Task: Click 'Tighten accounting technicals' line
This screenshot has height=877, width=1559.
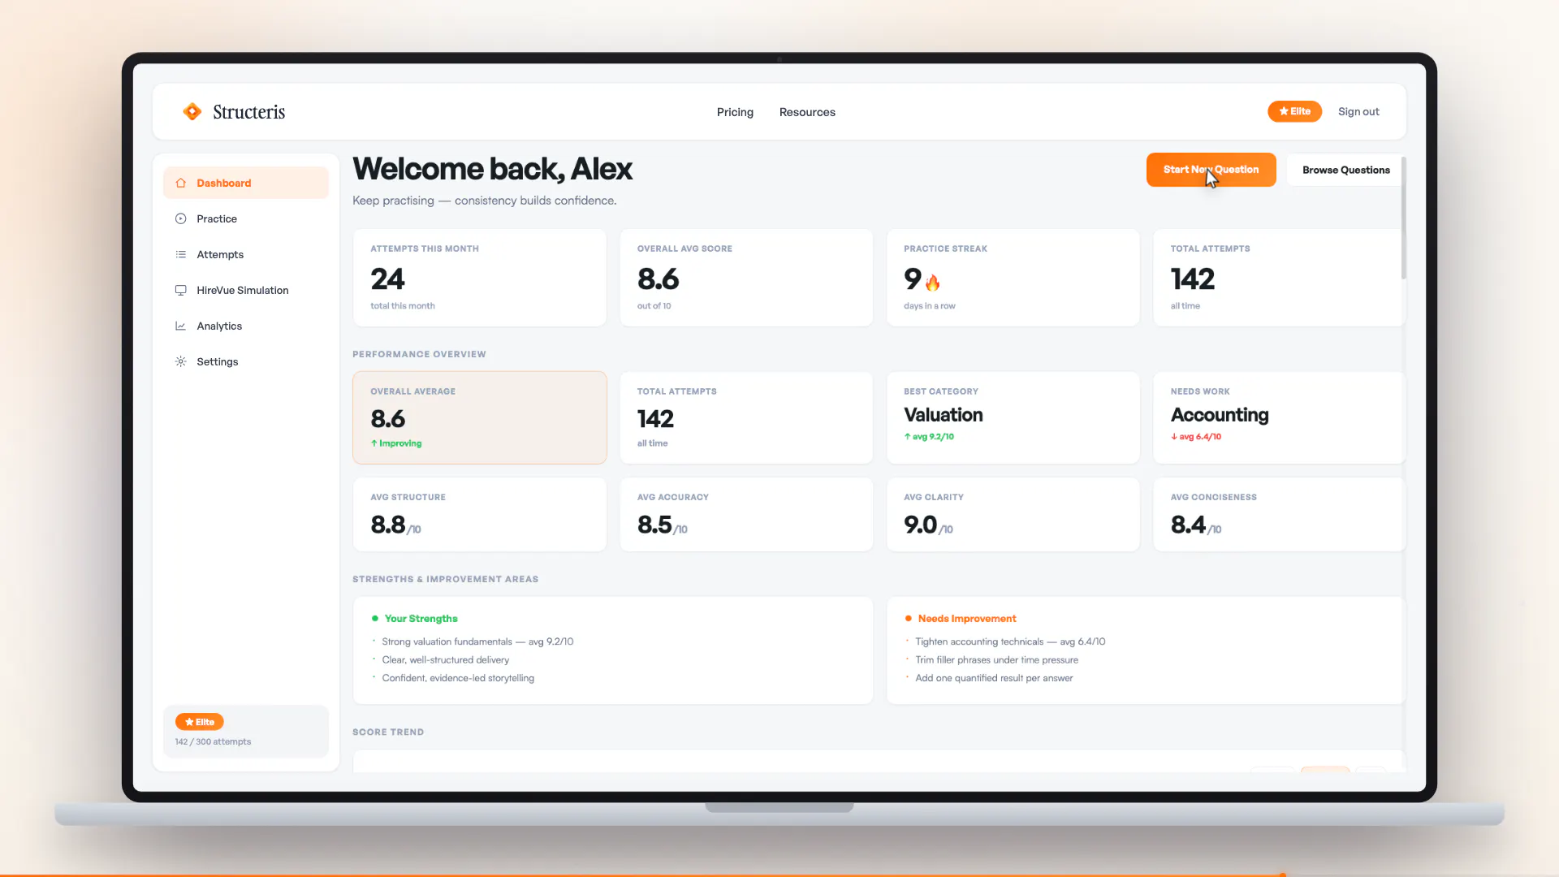Action: click(1010, 642)
